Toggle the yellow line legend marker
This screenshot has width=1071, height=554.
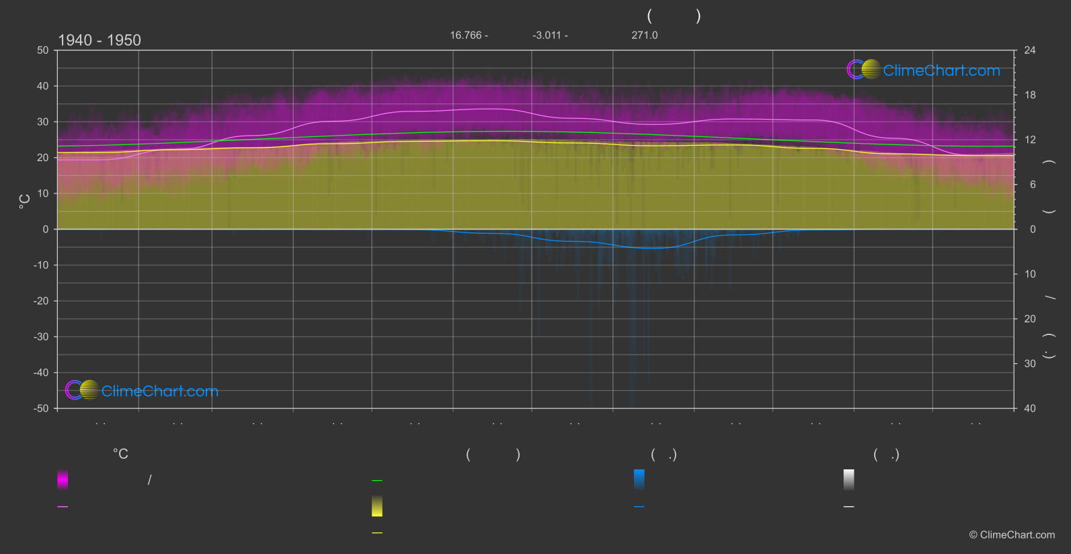[377, 533]
